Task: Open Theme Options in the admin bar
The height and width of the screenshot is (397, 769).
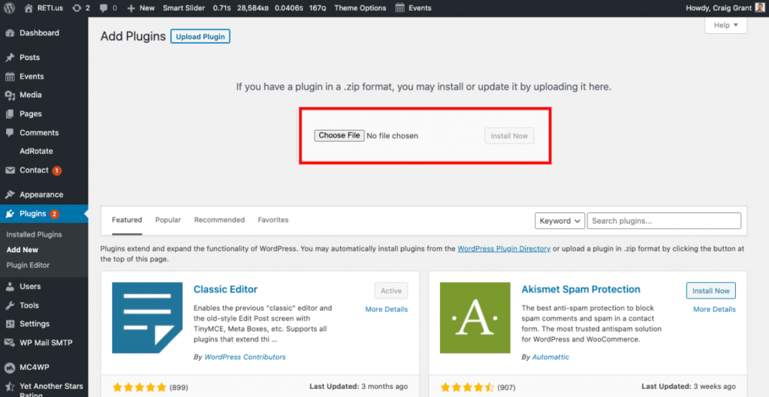Action: pyautogui.click(x=360, y=8)
